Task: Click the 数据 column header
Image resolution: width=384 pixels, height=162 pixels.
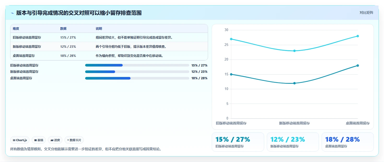Action: click(63, 29)
